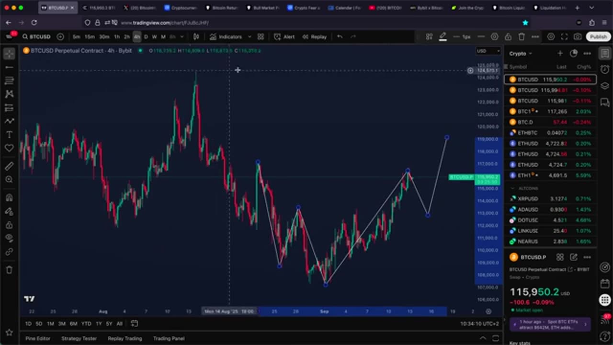
Task: Enter fullscreen mode
Action: coord(564,37)
